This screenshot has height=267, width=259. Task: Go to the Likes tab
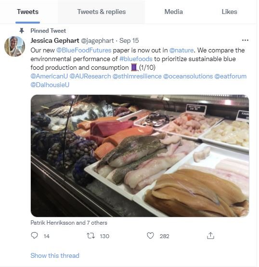coord(229,12)
